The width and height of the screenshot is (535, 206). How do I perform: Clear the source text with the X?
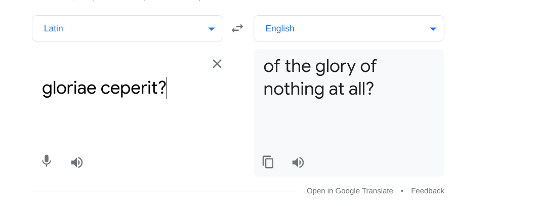(x=217, y=64)
